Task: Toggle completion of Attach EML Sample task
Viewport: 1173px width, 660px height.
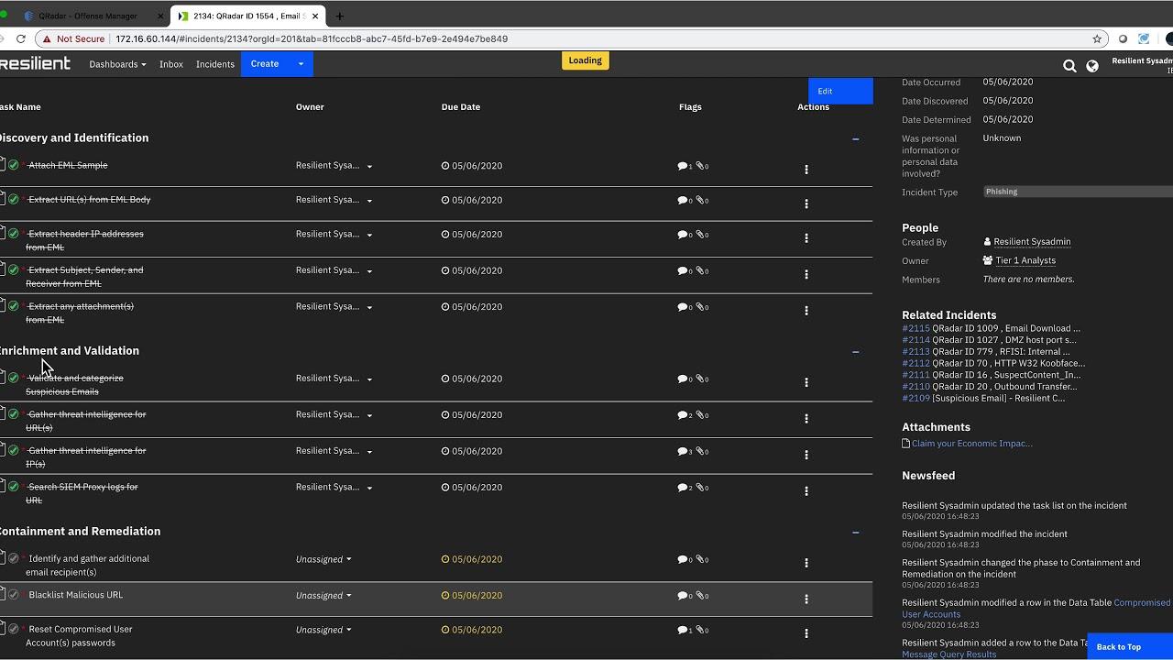Action: coord(14,165)
